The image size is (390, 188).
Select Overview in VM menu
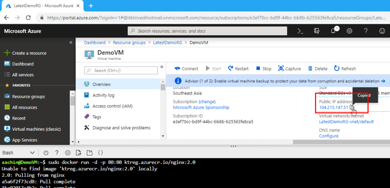point(118,84)
